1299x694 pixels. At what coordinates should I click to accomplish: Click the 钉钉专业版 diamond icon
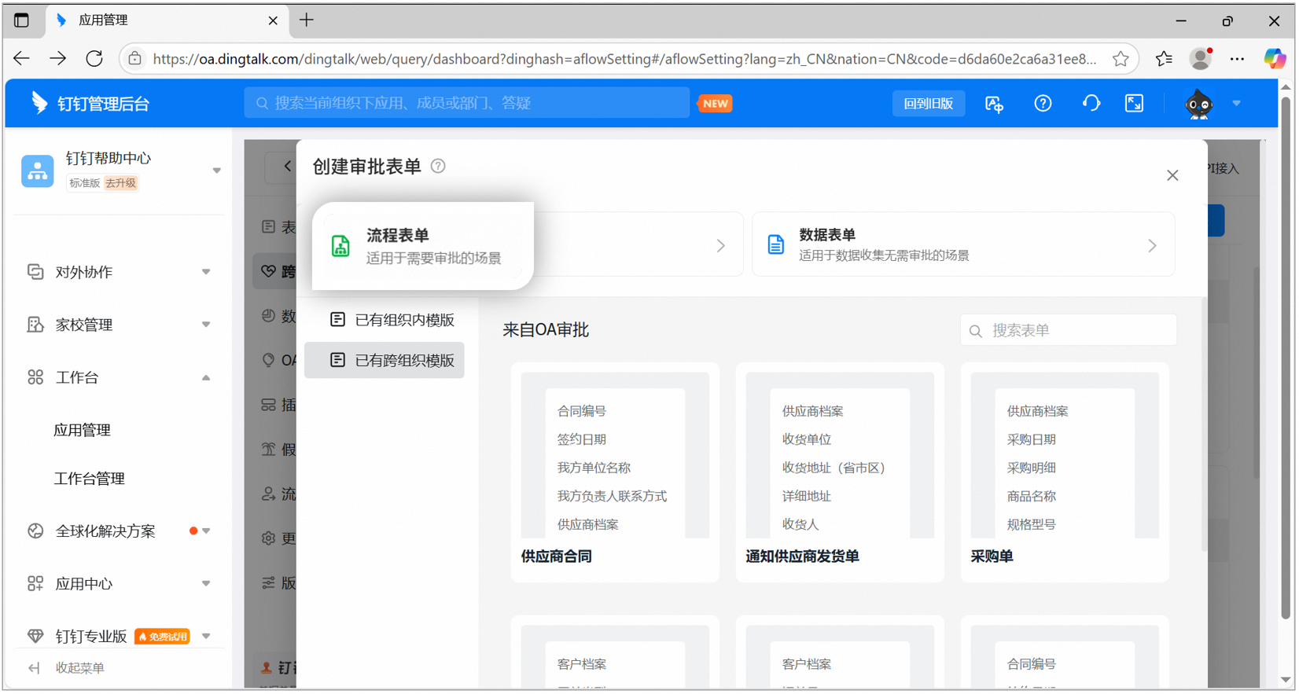pos(35,636)
